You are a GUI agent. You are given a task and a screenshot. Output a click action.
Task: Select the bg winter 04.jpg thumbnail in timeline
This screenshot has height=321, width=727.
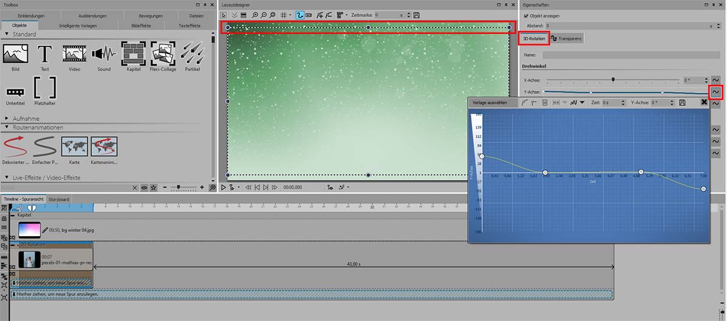coord(29,230)
